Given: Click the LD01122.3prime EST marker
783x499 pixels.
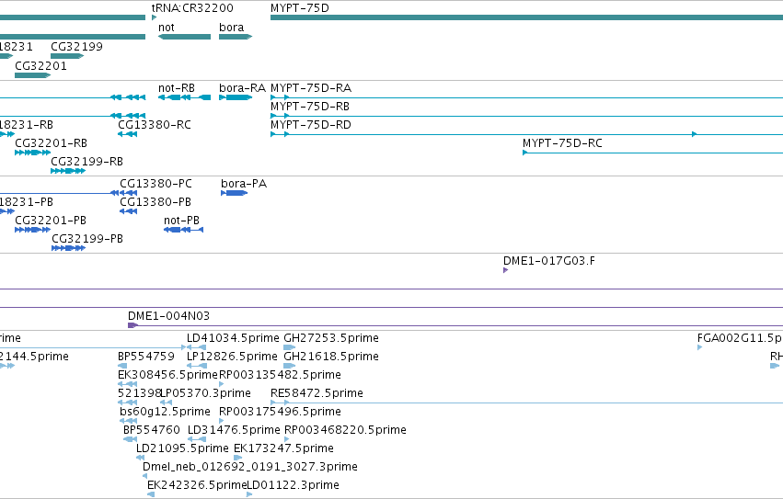Looking at the screenshot, I should pos(249,494).
